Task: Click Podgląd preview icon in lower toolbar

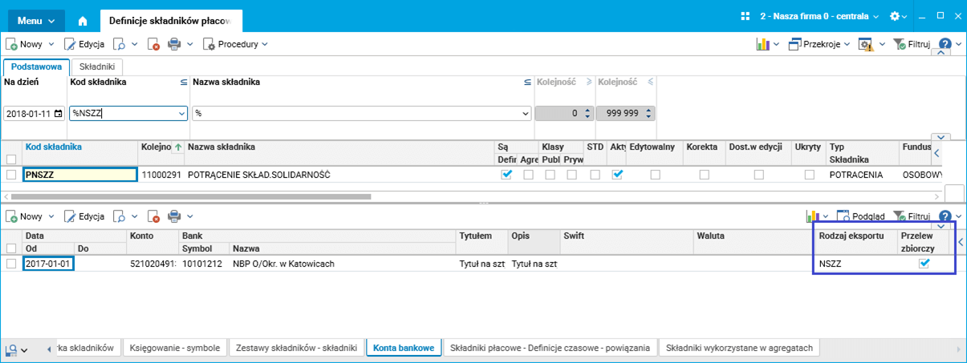Action: pos(861,216)
